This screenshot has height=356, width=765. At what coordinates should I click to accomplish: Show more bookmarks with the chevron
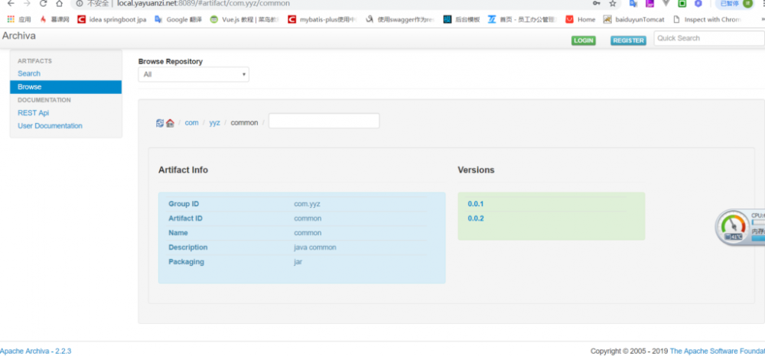coord(762,19)
